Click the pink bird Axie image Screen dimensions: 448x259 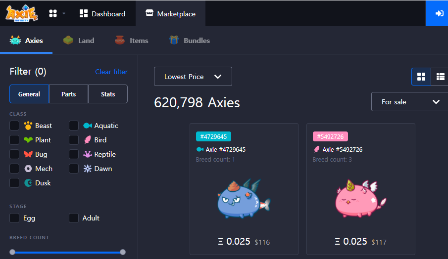pyautogui.click(x=360, y=199)
